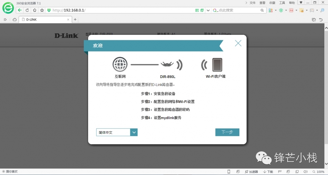This screenshot has width=328, height=175.
Task: Click the cloud sync icon by tabs
Action: coord(15,20)
